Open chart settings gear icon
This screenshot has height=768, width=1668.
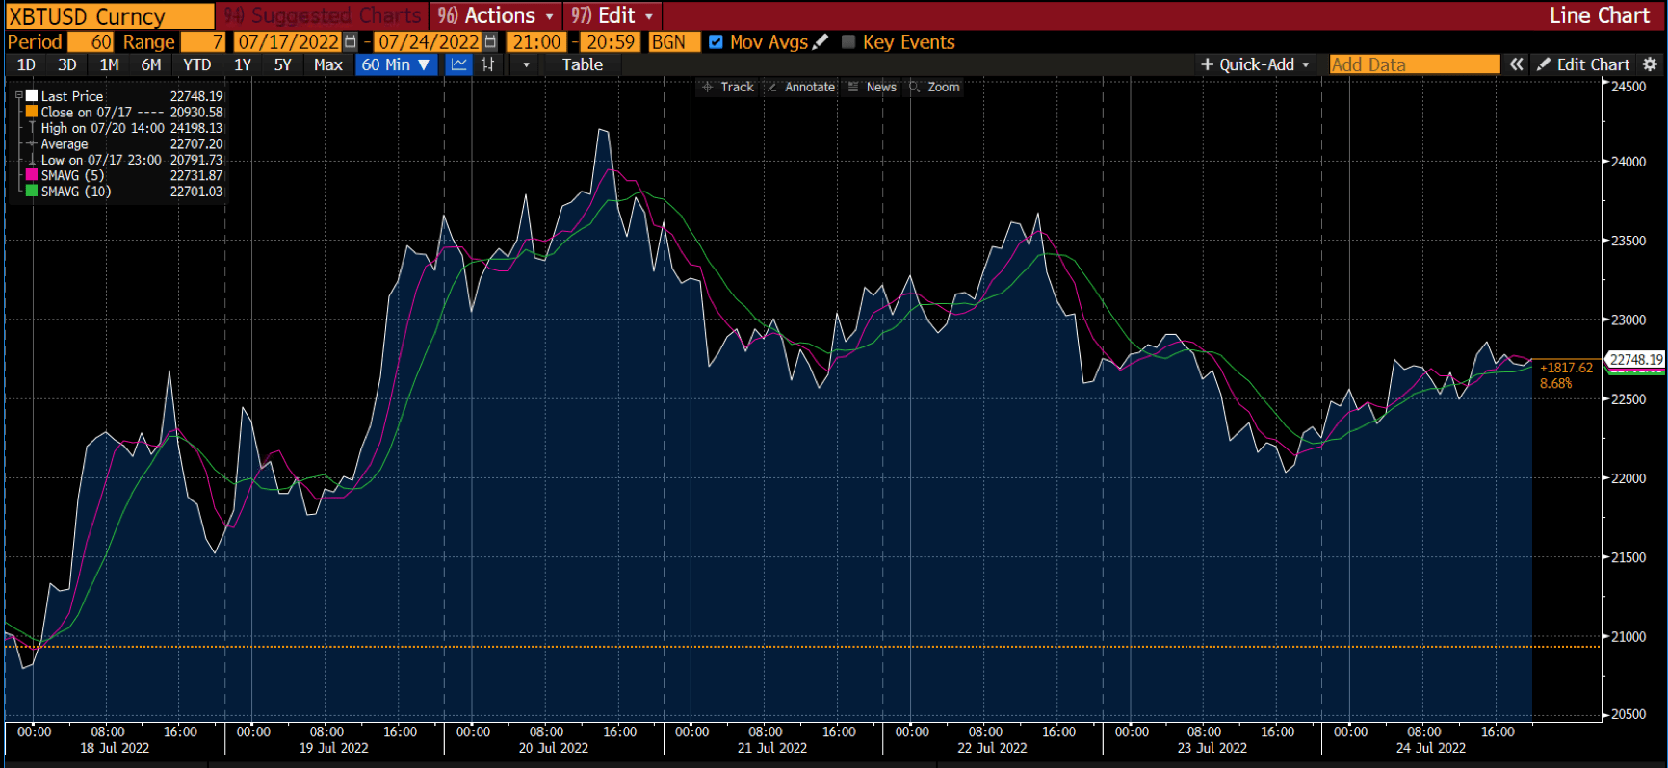point(1650,64)
